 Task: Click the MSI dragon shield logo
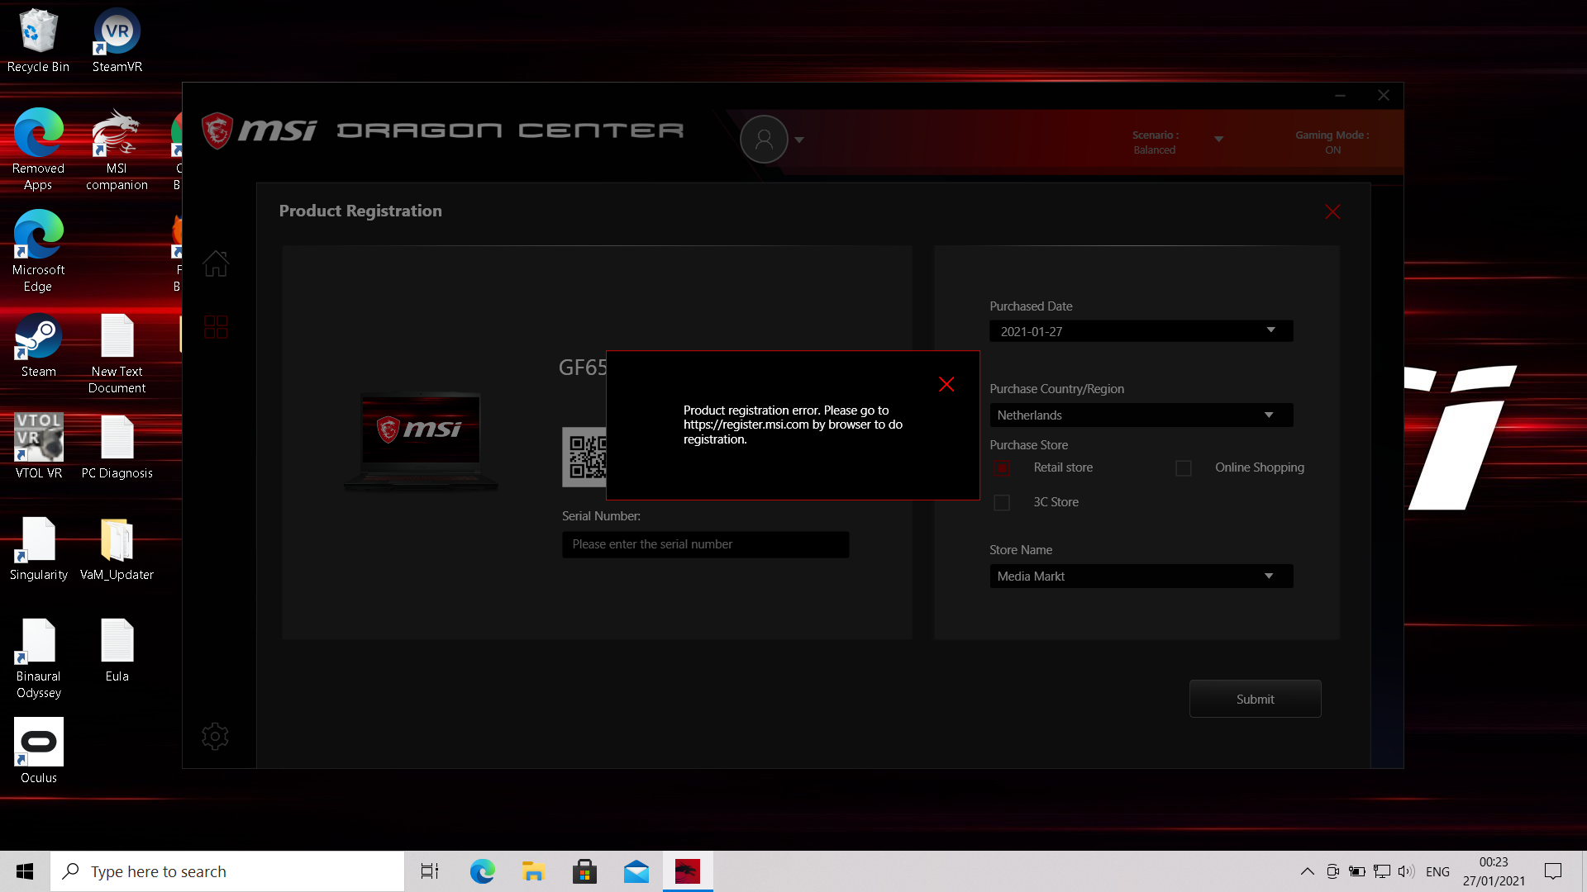click(217, 130)
